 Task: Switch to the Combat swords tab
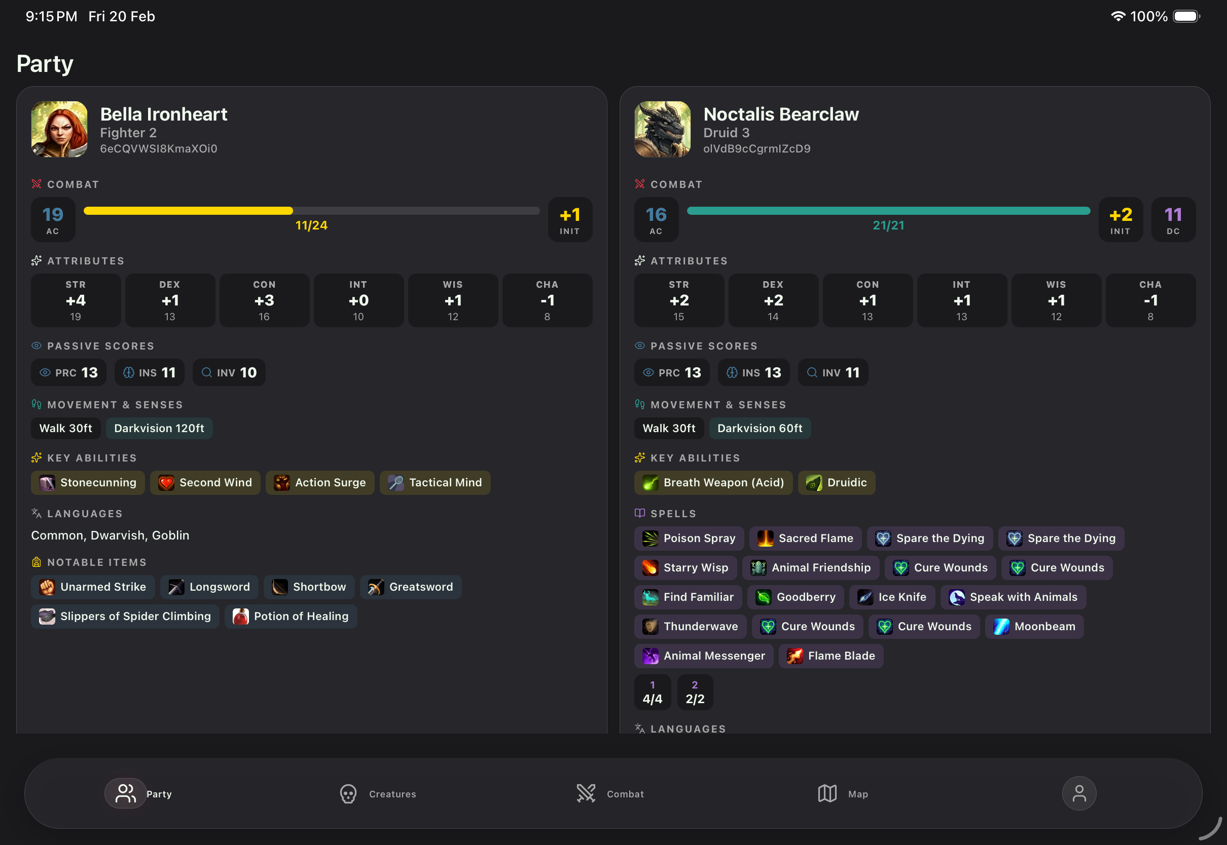[586, 794]
